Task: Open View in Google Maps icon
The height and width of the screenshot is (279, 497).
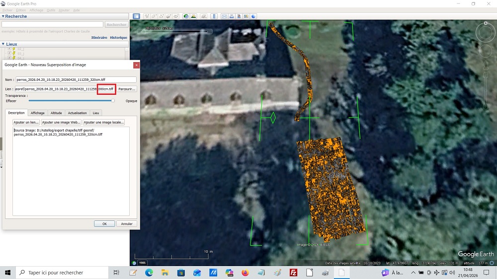Action: (247, 16)
